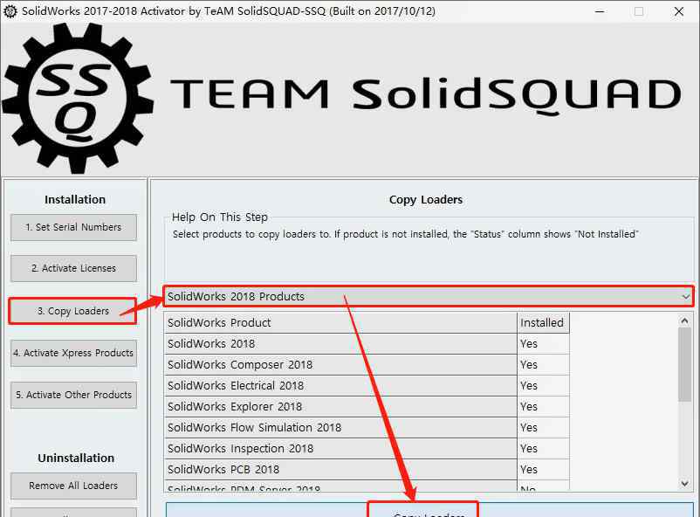The height and width of the screenshot is (517, 700).
Task: Select the Copy Loaders step
Action: (x=72, y=311)
